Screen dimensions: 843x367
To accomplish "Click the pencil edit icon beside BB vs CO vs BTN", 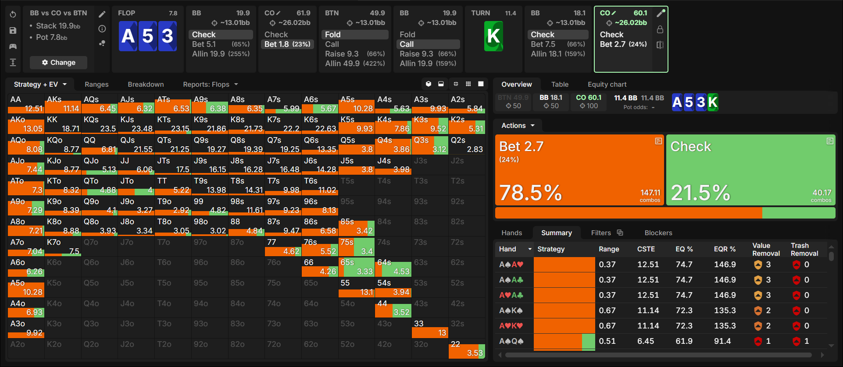I will (x=102, y=14).
